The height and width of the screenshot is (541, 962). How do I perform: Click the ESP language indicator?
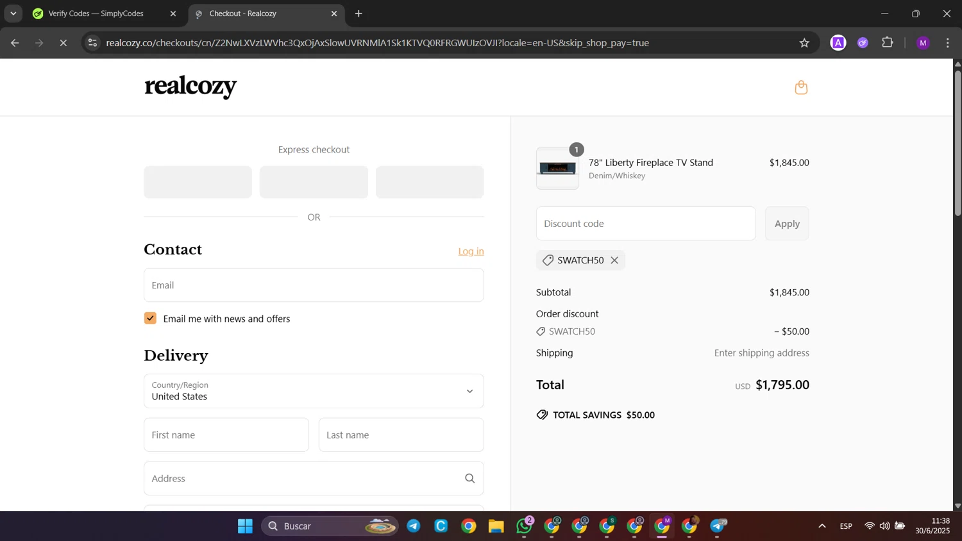(846, 526)
